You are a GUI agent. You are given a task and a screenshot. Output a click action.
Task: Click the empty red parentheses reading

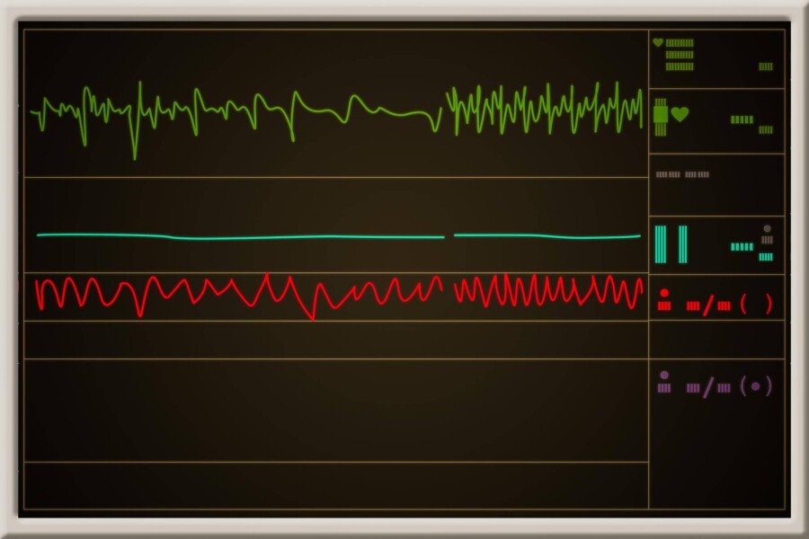click(756, 305)
